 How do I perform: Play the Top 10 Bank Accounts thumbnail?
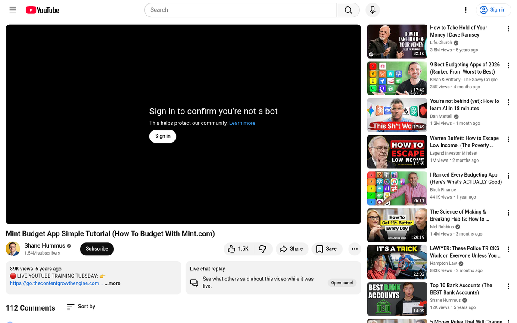point(396,299)
